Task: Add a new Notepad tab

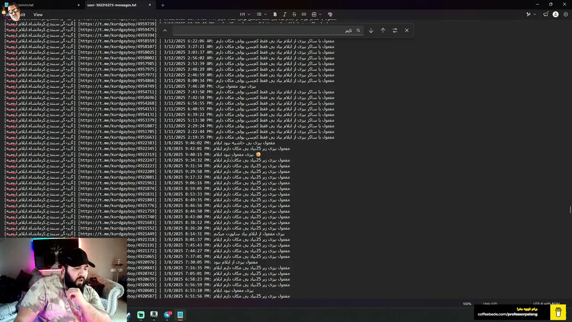Action: coord(163,5)
